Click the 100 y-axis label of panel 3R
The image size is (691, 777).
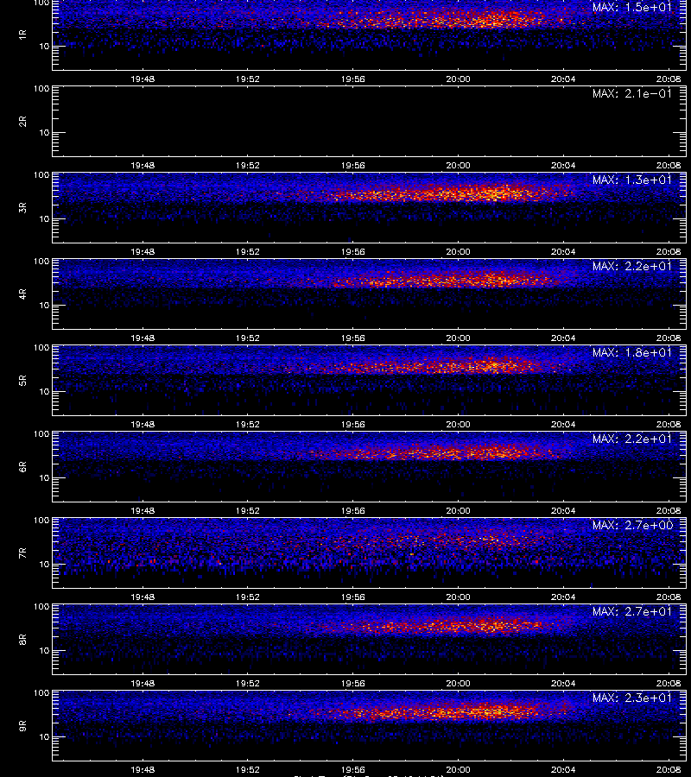click(x=41, y=175)
